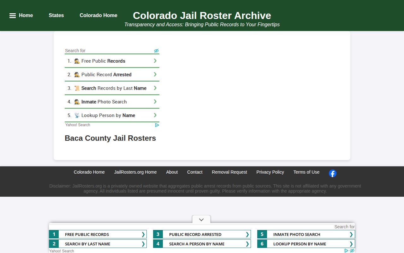404x253 pixels.
Task: Click the arrow beside Inmate Photo Search
Action: pos(155,102)
